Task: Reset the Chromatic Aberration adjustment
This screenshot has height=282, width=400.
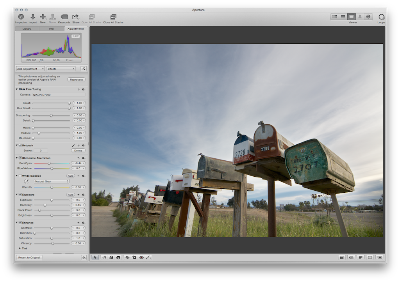Action: (79, 158)
